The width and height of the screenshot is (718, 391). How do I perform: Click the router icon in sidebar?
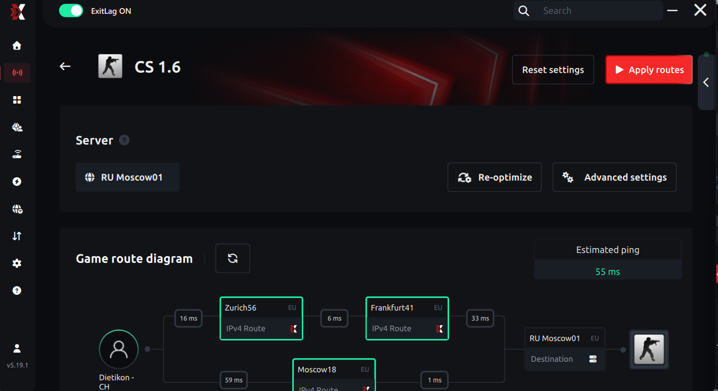[17, 155]
